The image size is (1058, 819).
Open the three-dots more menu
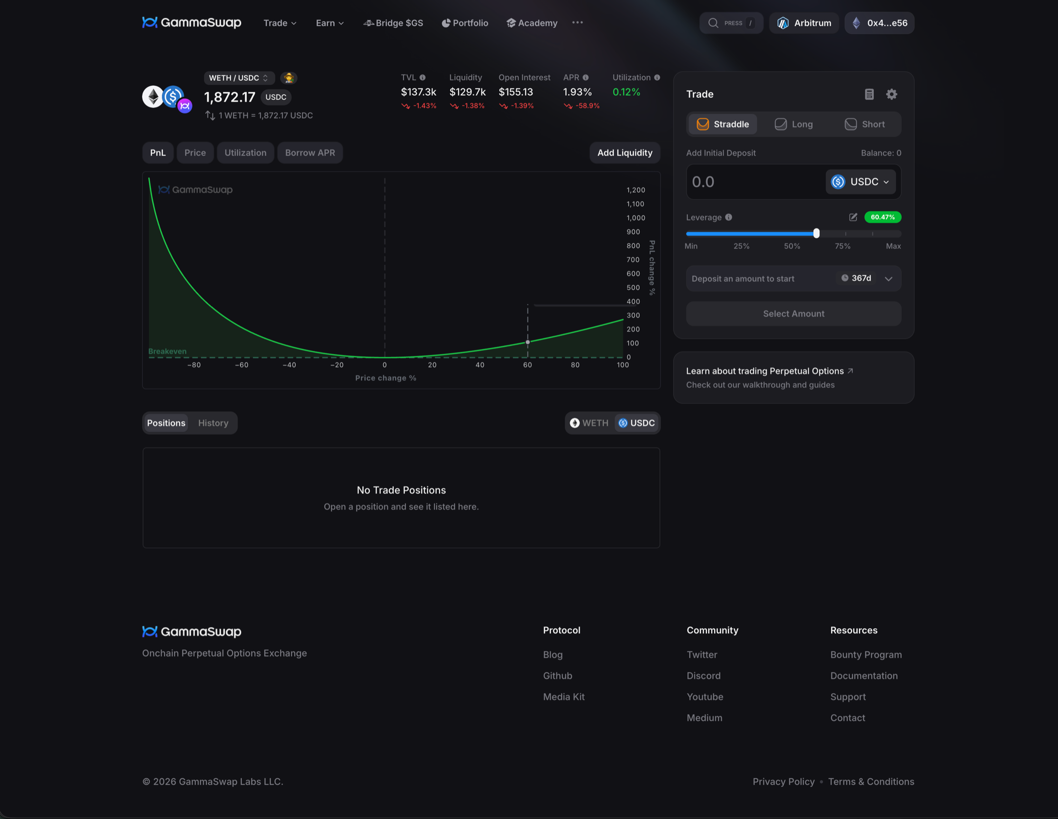coord(577,23)
